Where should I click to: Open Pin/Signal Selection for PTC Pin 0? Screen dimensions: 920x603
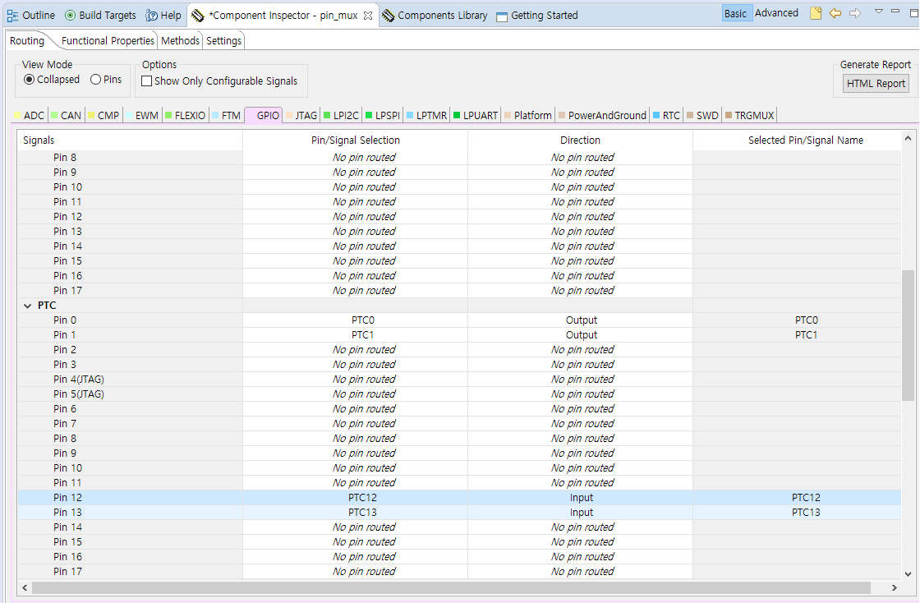(362, 320)
